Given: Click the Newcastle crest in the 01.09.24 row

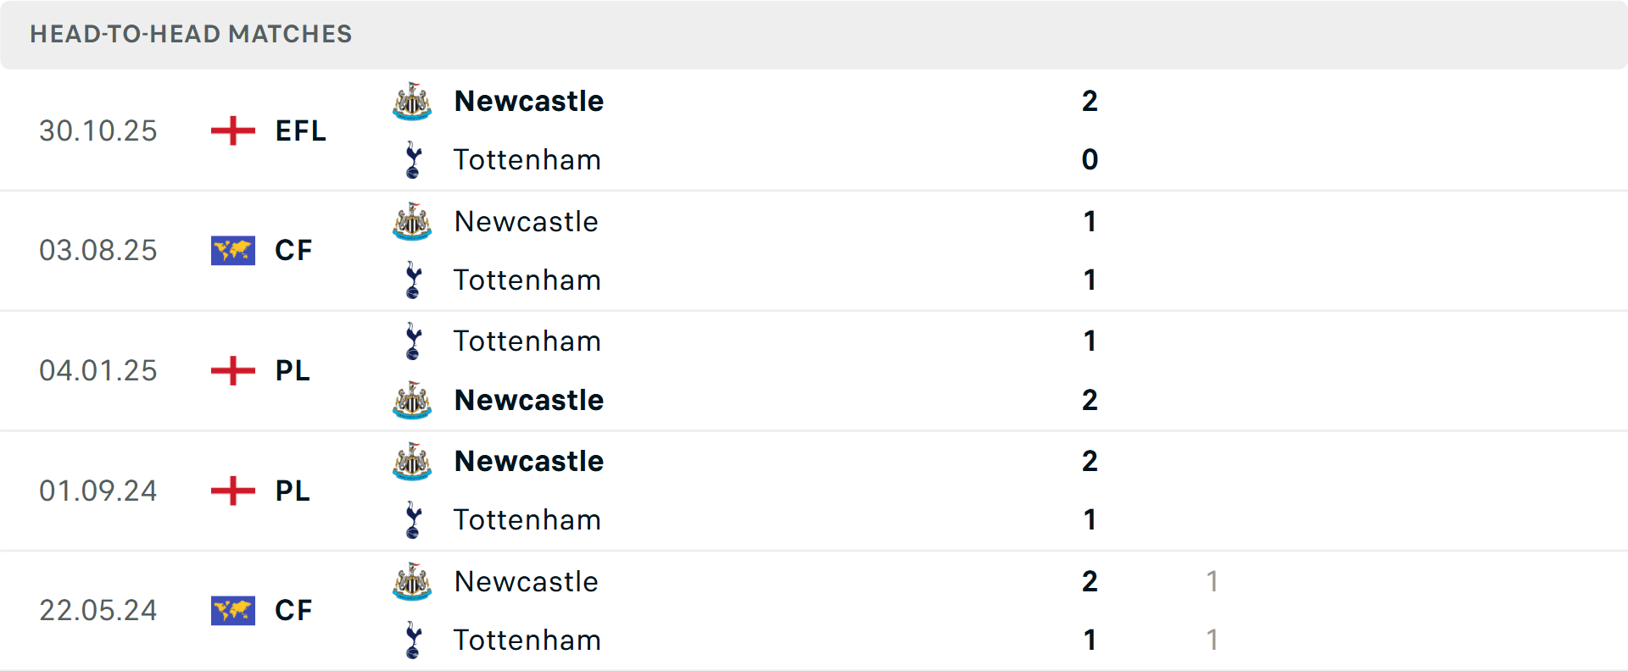Looking at the screenshot, I should 411,462.
